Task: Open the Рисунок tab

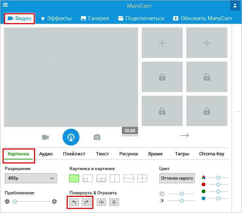Action: coord(129,154)
